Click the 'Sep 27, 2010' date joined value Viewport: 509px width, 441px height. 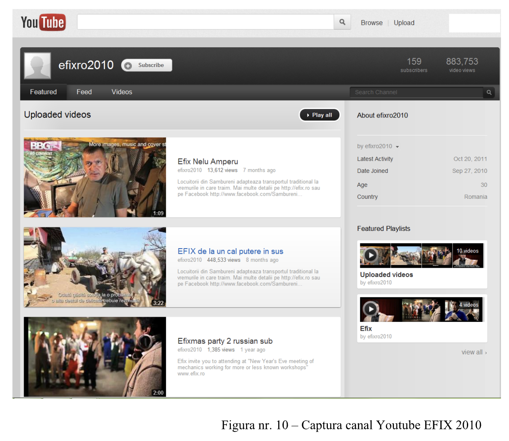pyautogui.click(x=470, y=171)
